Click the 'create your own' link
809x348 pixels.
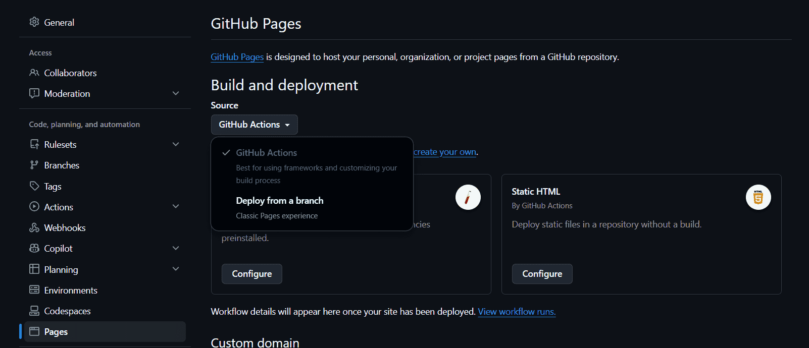click(x=445, y=152)
